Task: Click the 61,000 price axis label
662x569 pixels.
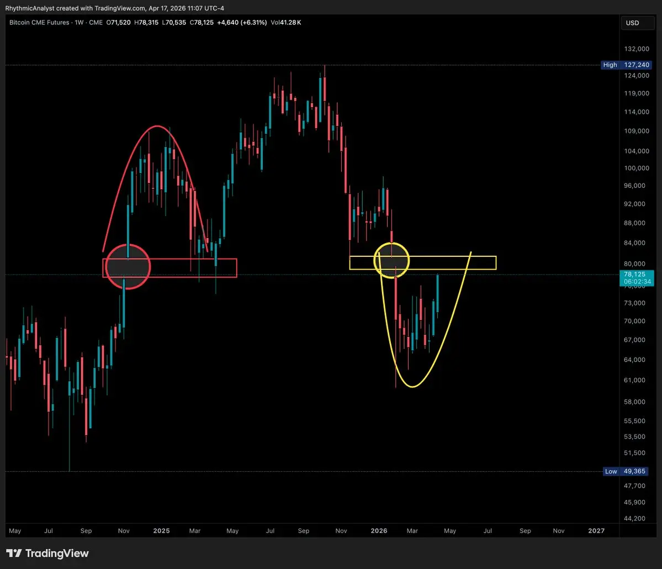Action: [x=634, y=380]
